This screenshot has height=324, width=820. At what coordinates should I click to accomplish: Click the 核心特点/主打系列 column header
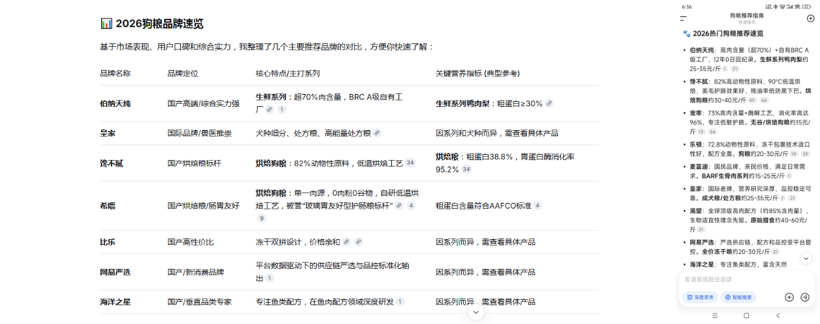coord(288,73)
